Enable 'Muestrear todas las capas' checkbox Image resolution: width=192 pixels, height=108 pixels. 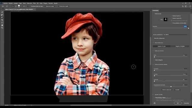tap(30, 6)
